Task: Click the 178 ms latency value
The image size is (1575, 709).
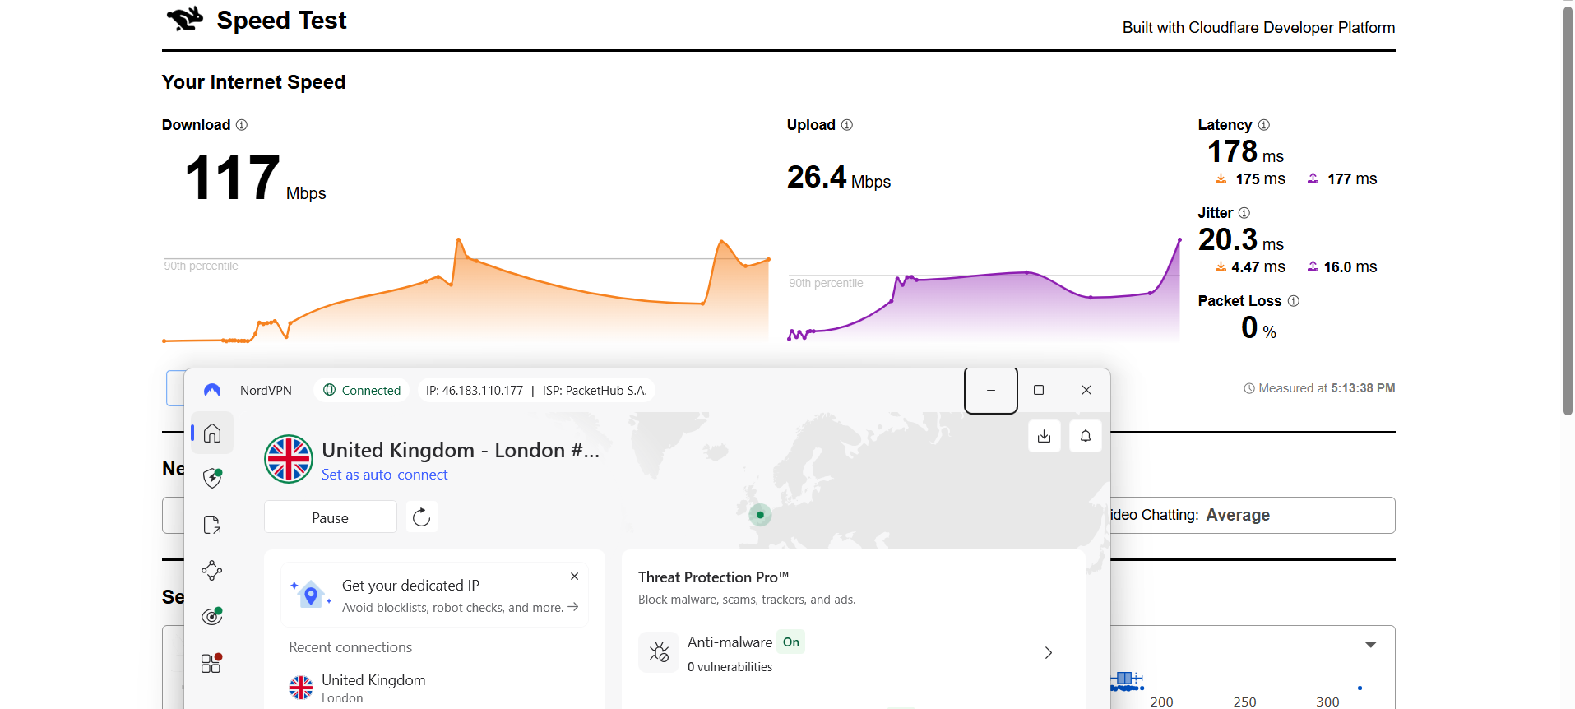Action: (x=1245, y=152)
